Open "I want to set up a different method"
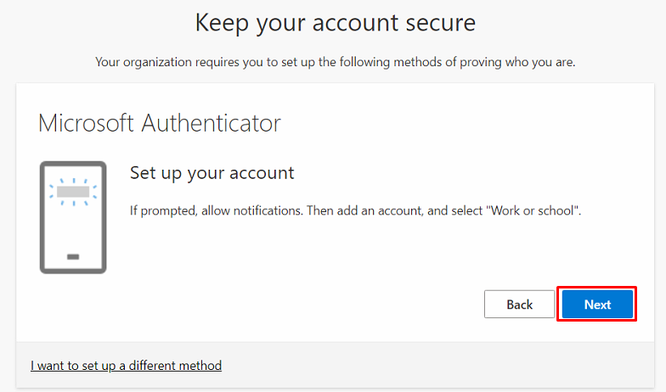 (126, 366)
